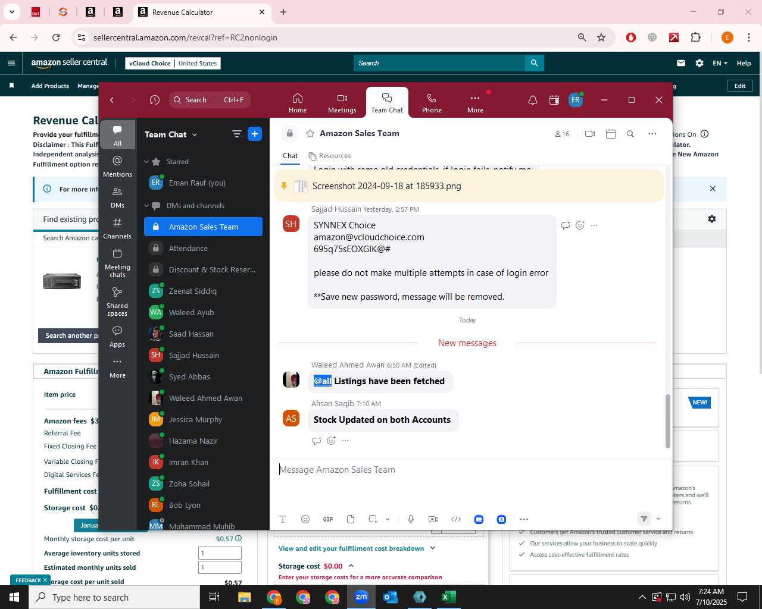Open the More menu in Zoom top bar
This screenshot has width=762, height=609.
[x=475, y=103]
